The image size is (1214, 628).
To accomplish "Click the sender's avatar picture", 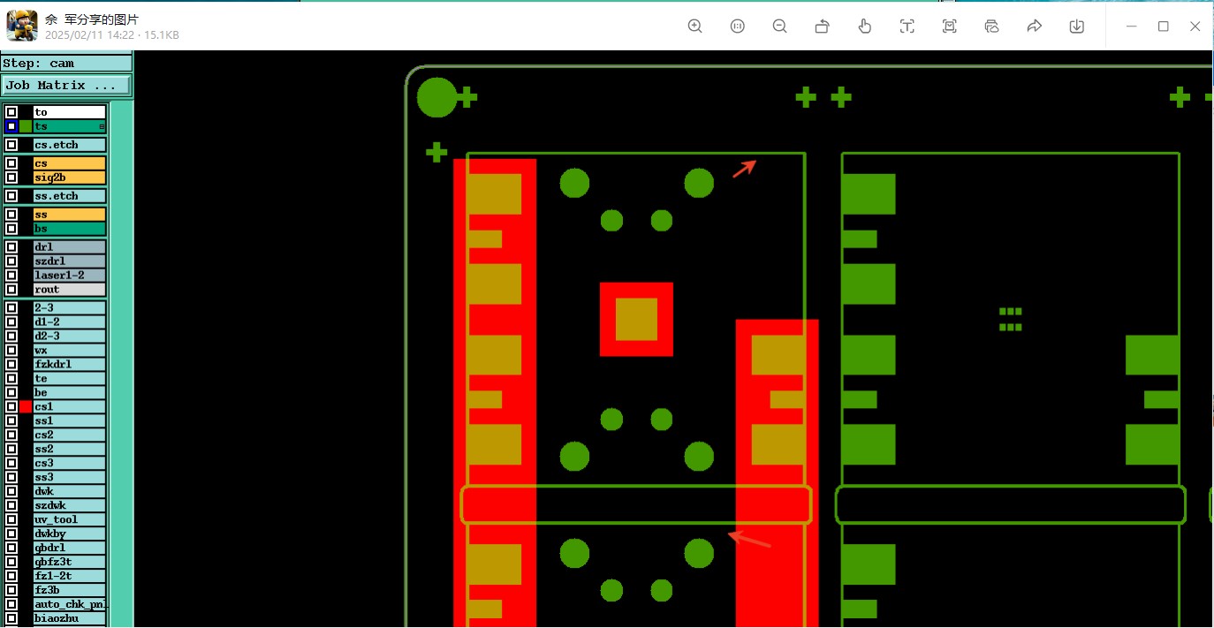I will (x=22, y=26).
